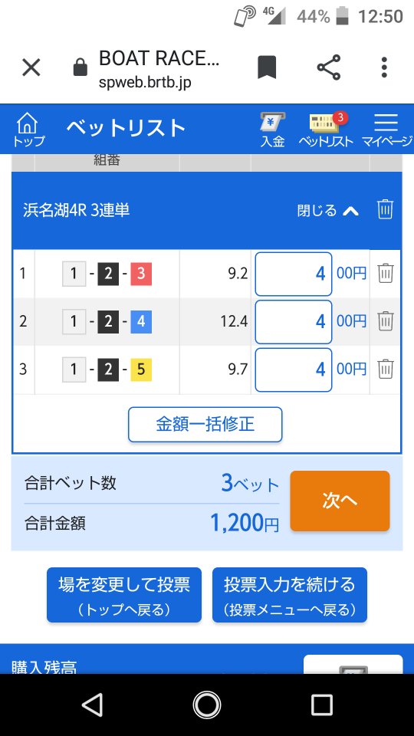Proceed with orange 次へ button
Image resolution: width=414 pixels, height=736 pixels.
click(340, 501)
